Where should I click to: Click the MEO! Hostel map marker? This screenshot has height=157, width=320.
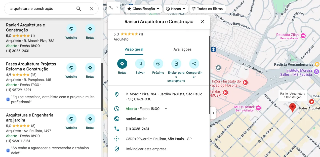(258, 108)
